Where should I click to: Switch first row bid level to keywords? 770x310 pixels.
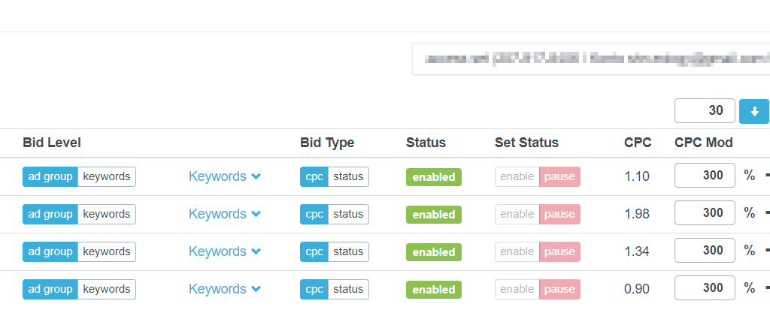pos(107,176)
